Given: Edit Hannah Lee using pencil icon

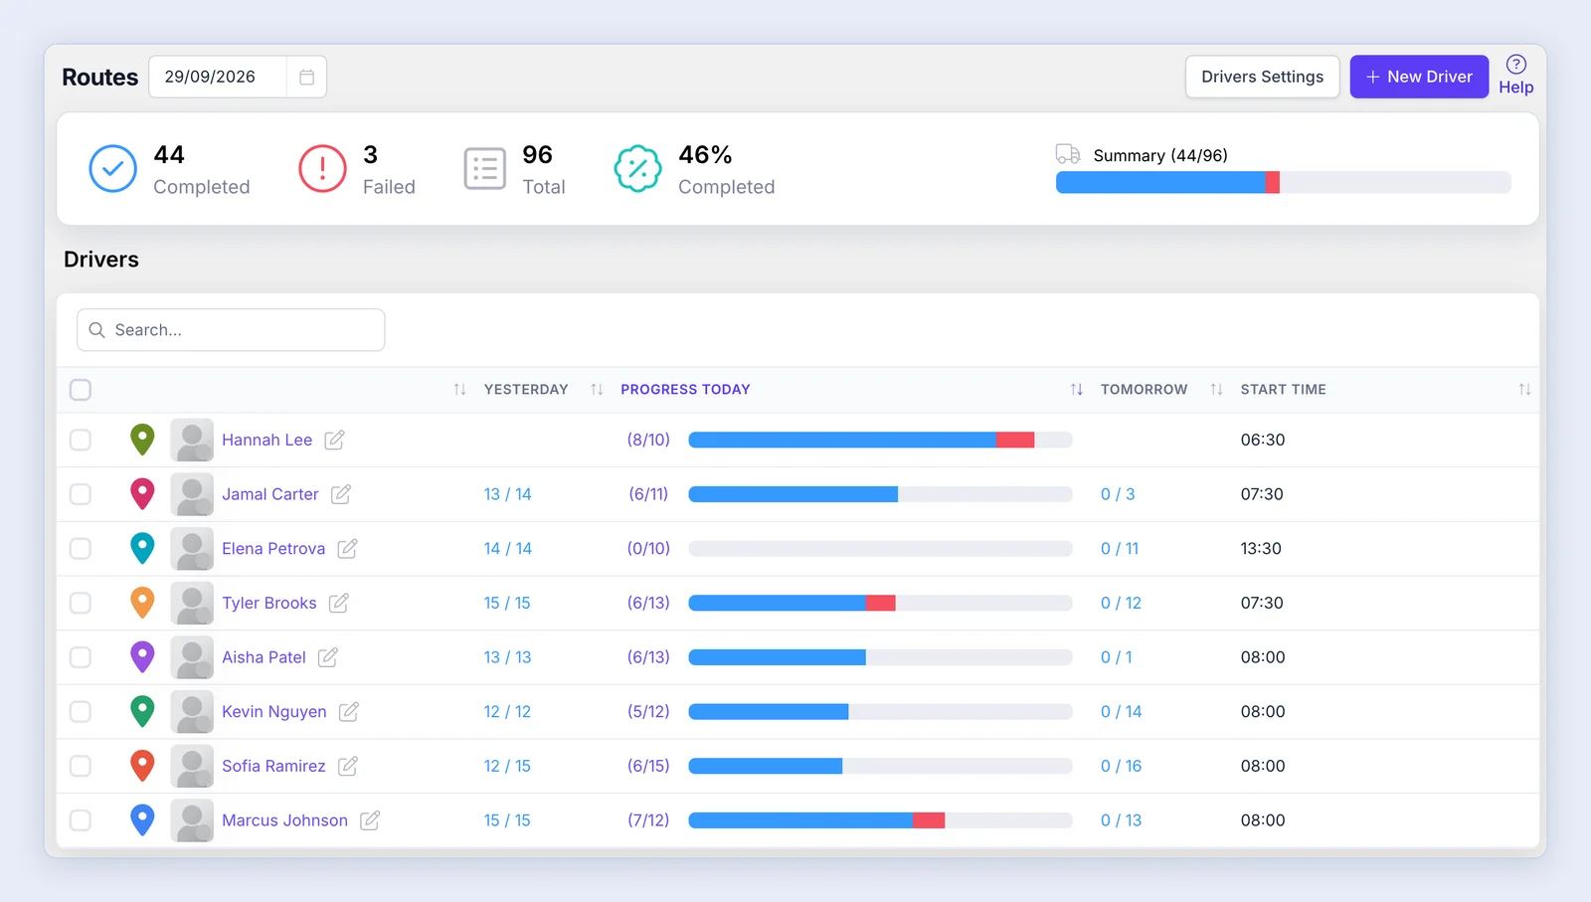Looking at the screenshot, I should (335, 440).
